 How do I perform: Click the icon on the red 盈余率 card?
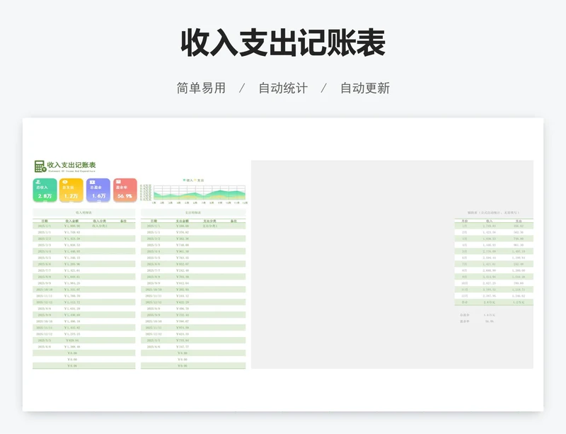click(x=119, y=182)
